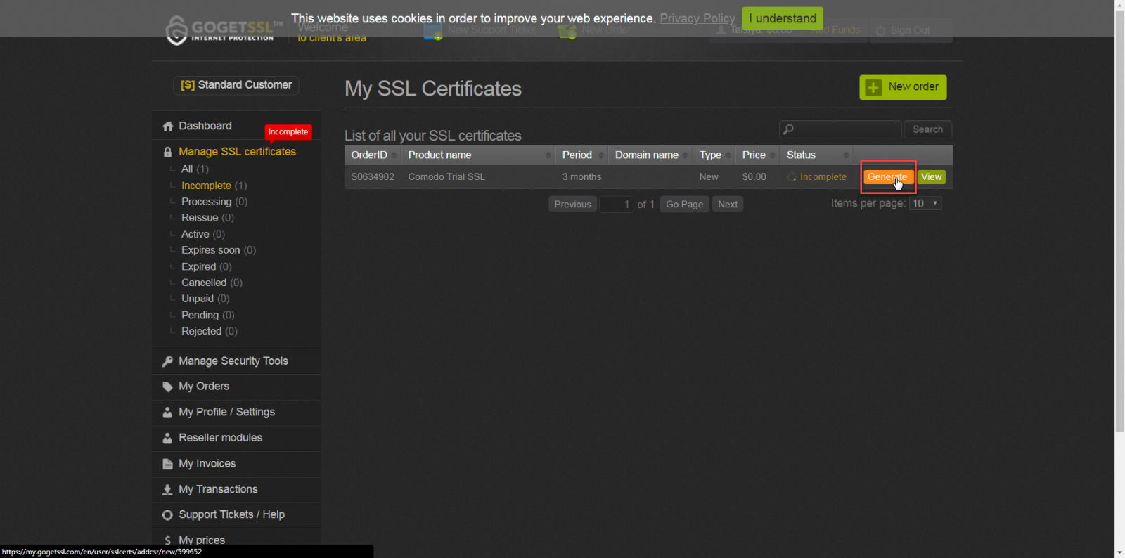The height and width of the screenshot is (558, 1125).
Task: Filter by Incomplete (1) certificates
Action: click(214, 186)
